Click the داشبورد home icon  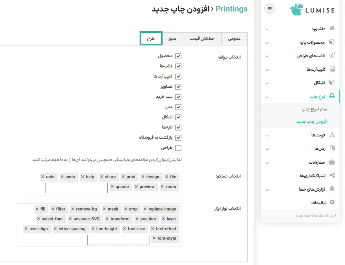332,29
